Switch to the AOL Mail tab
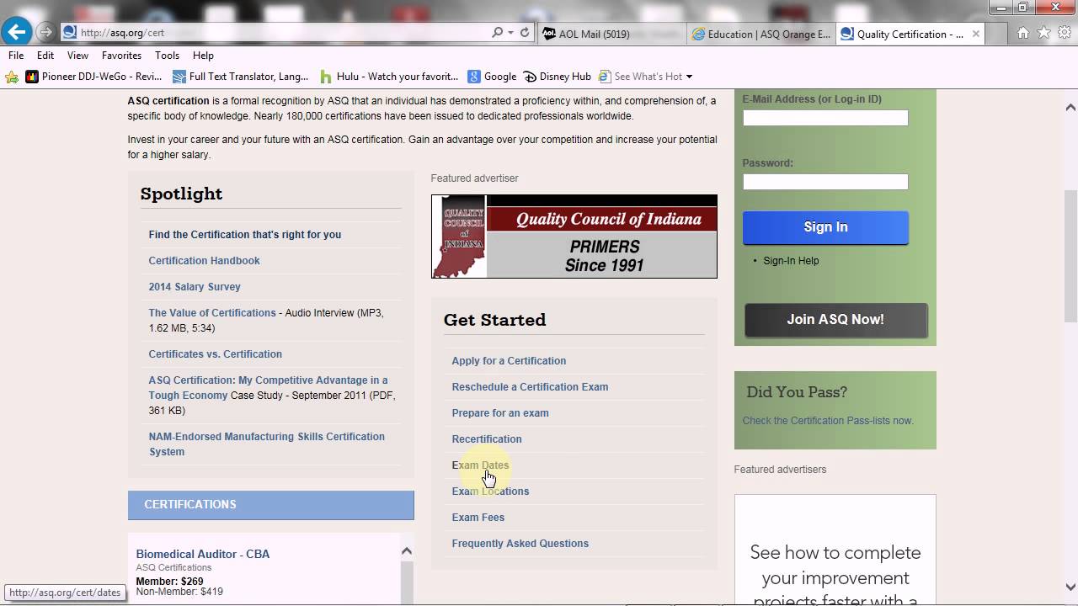This screenshot has height=606, width=1078. tap(612, 34)
